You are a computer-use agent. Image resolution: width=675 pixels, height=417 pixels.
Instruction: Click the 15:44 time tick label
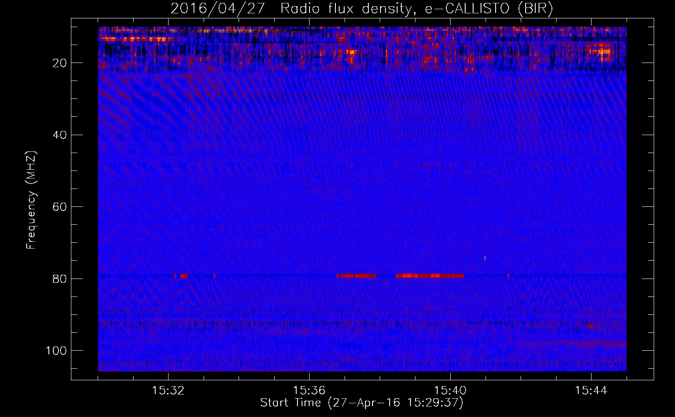click(x=591, y=390)
